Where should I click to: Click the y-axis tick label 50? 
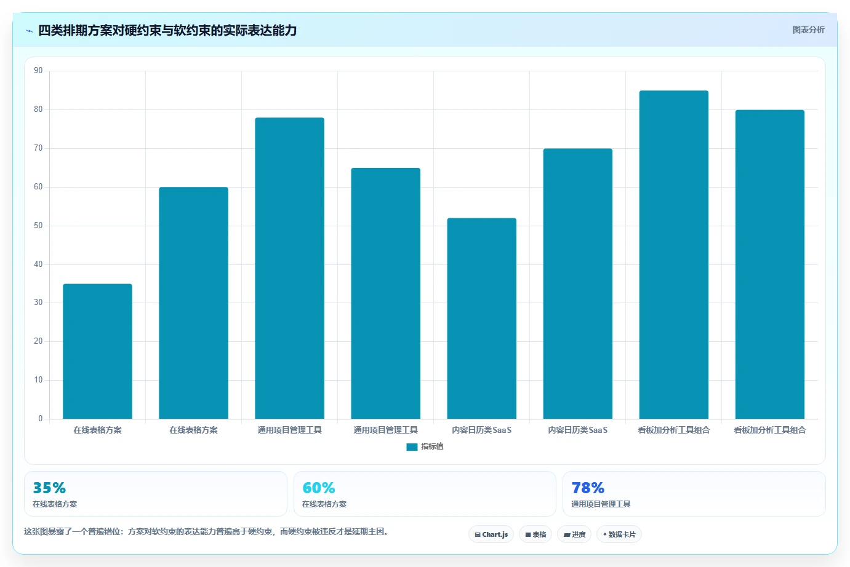coord(38,226)
